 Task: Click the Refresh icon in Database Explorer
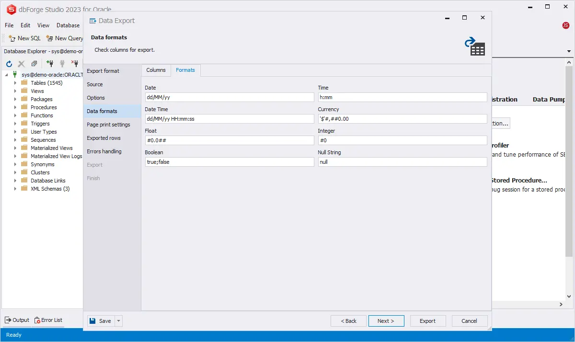tap(9, 64)
